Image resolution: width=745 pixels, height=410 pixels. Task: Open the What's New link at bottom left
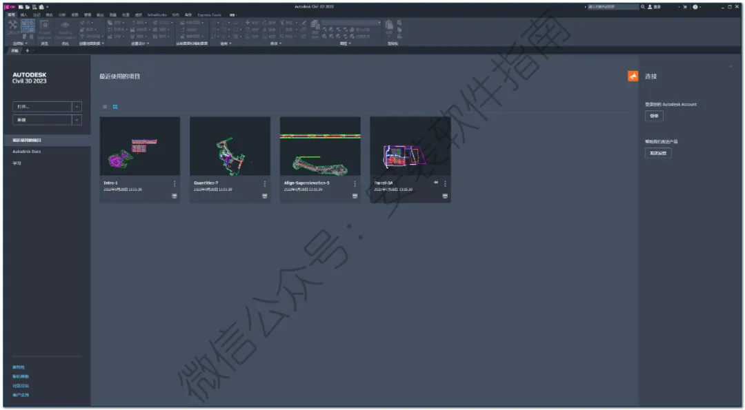click(19, 367)
